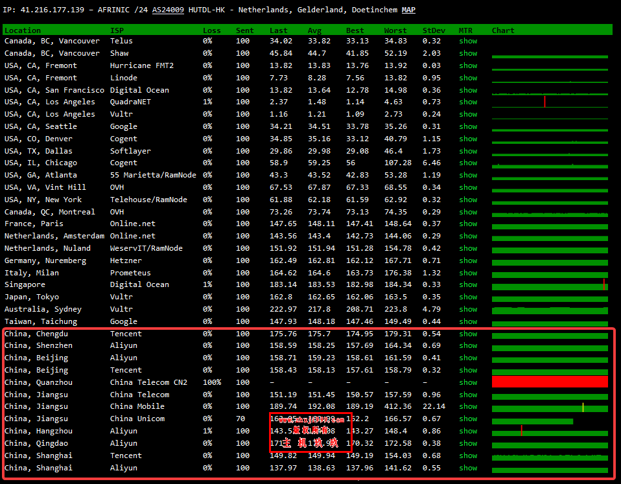Show MTR for Jiangsu China Telecom row

pos(468,395)
